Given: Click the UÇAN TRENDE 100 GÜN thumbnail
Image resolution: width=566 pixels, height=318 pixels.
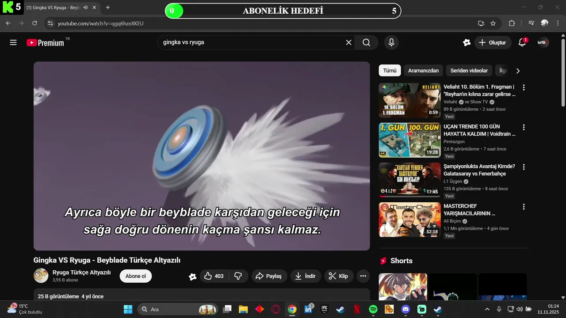Looking at the screenshot, I should tap(409, 140).
